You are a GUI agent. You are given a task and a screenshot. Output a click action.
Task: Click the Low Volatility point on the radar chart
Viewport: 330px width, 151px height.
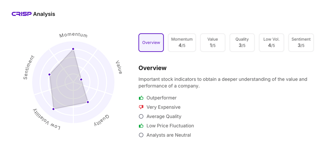[x=53, y=109]
